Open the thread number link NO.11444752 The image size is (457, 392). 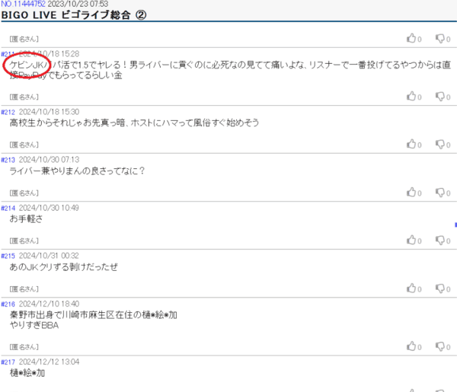24,4
